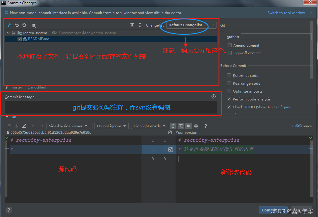318x217 pixels.
Task: Toggle the Your version checkbox
Action: click(x=170, y=132)
